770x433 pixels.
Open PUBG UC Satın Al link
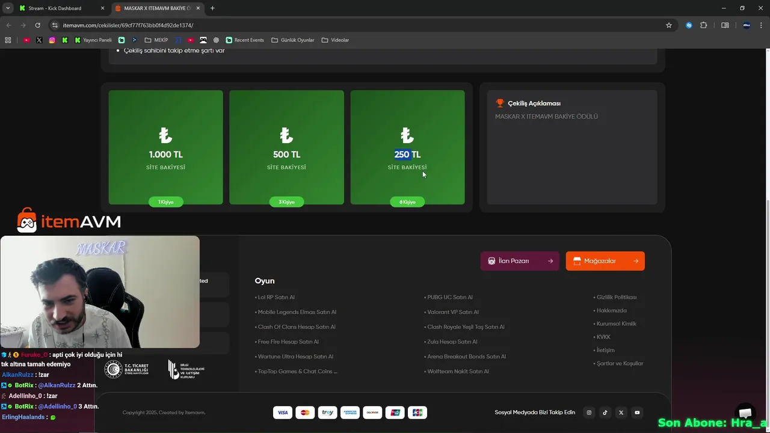(449, 297)
